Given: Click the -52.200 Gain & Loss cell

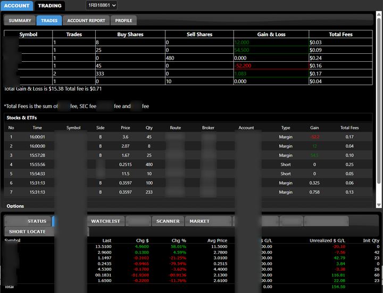Looking at the screenshot, I should point(271,66).
